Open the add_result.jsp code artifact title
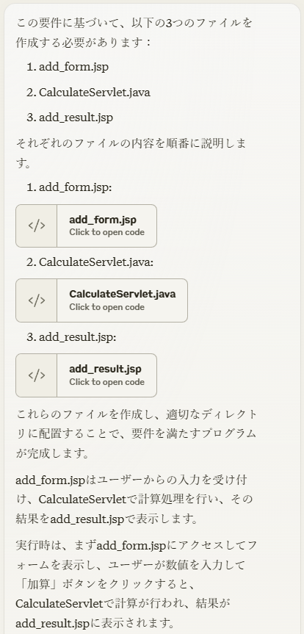Viewport: 304px width, 634px height. (105, 369)
